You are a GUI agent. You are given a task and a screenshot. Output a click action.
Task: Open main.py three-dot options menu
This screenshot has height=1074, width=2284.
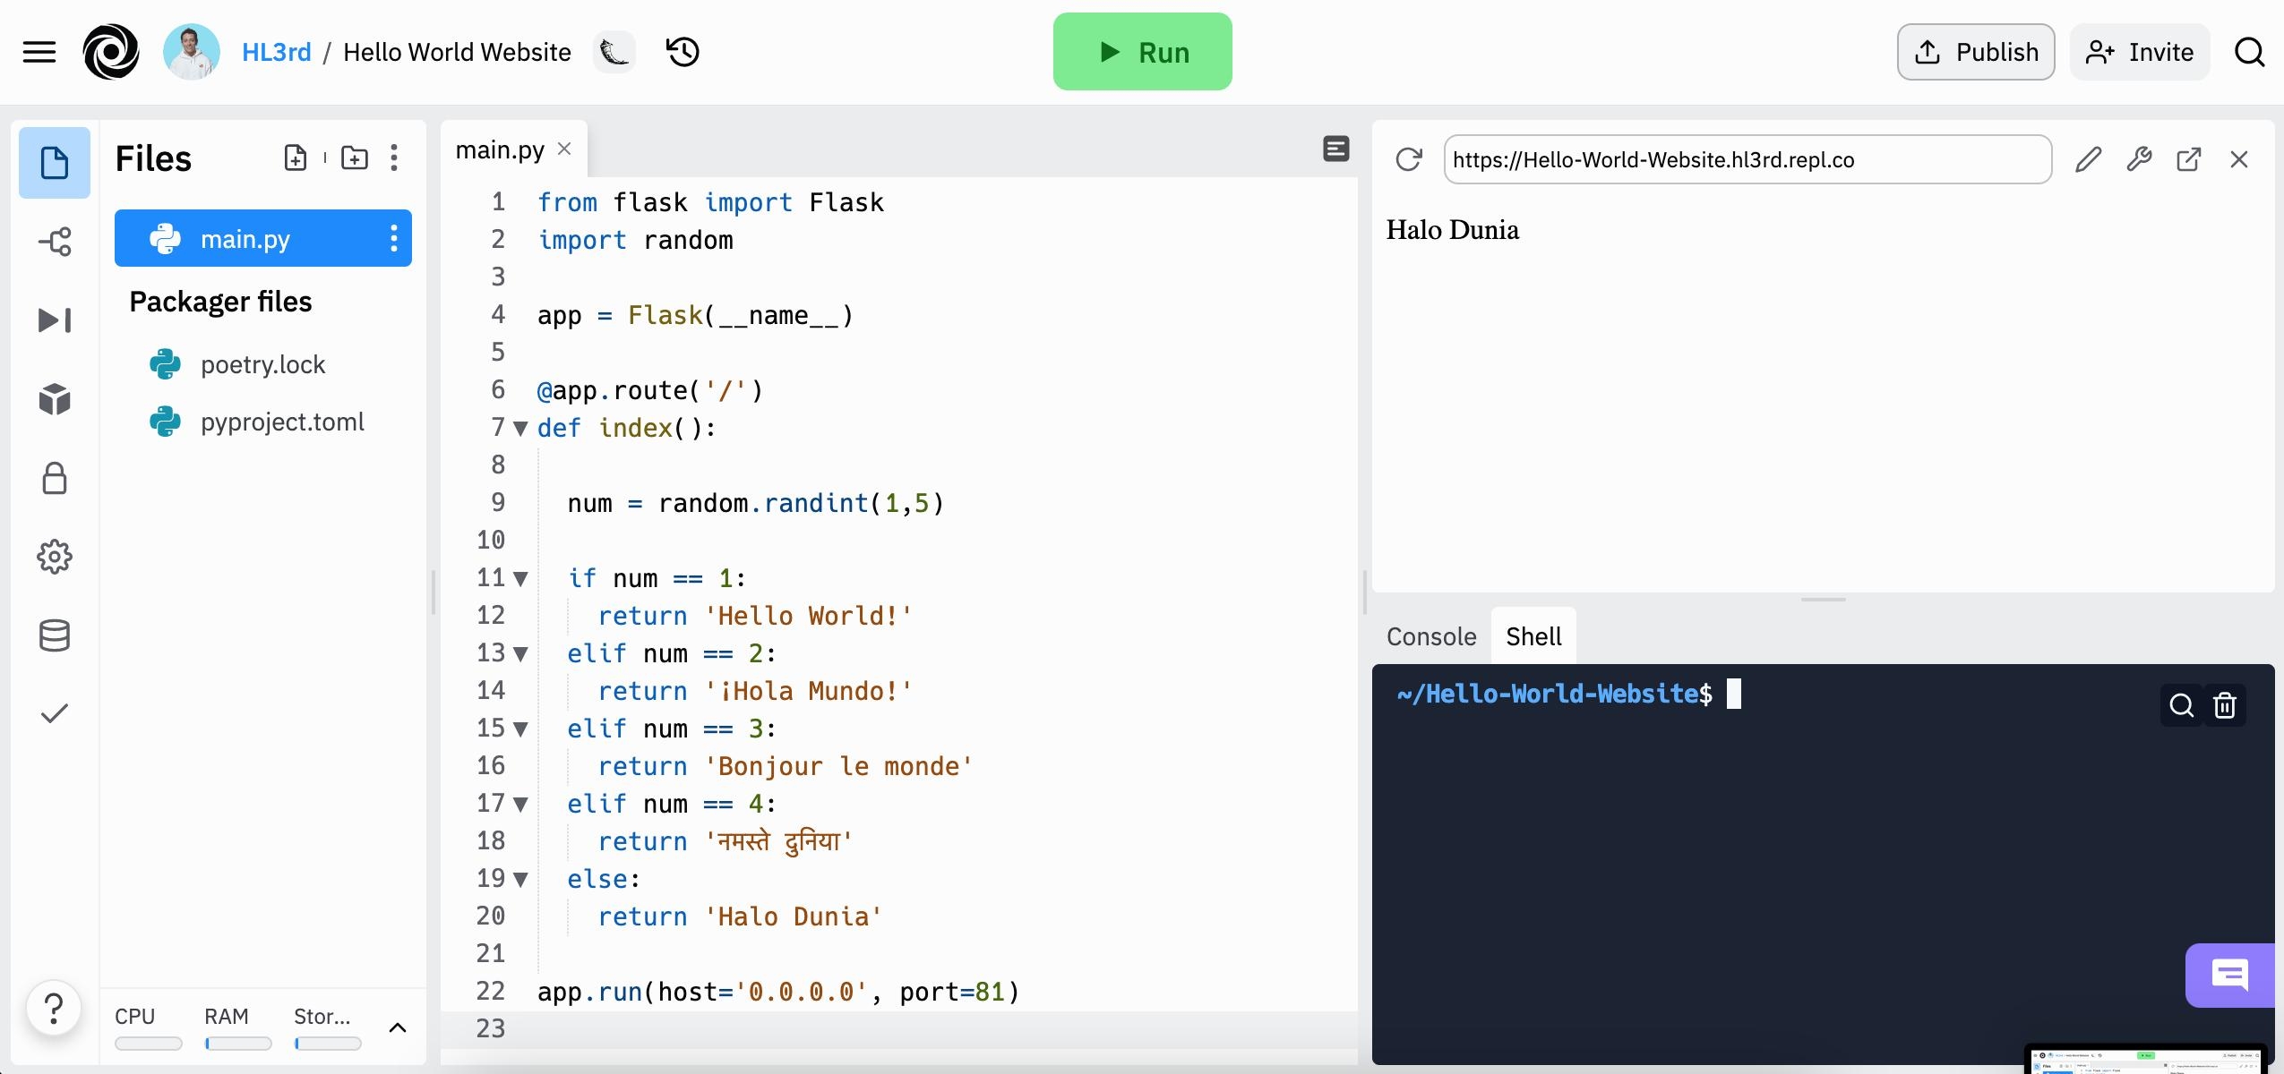(394, 238)
